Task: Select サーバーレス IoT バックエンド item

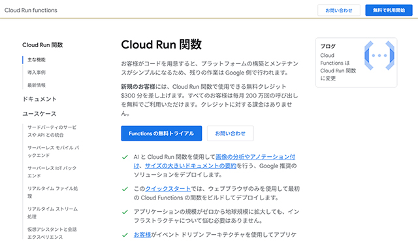Action: pos(52,172)
